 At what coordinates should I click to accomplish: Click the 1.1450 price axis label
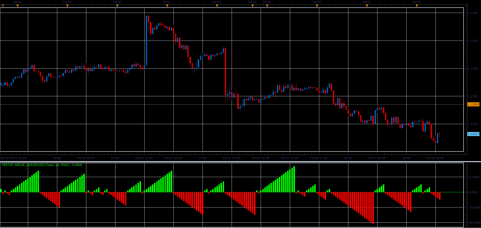pos(473,13)
